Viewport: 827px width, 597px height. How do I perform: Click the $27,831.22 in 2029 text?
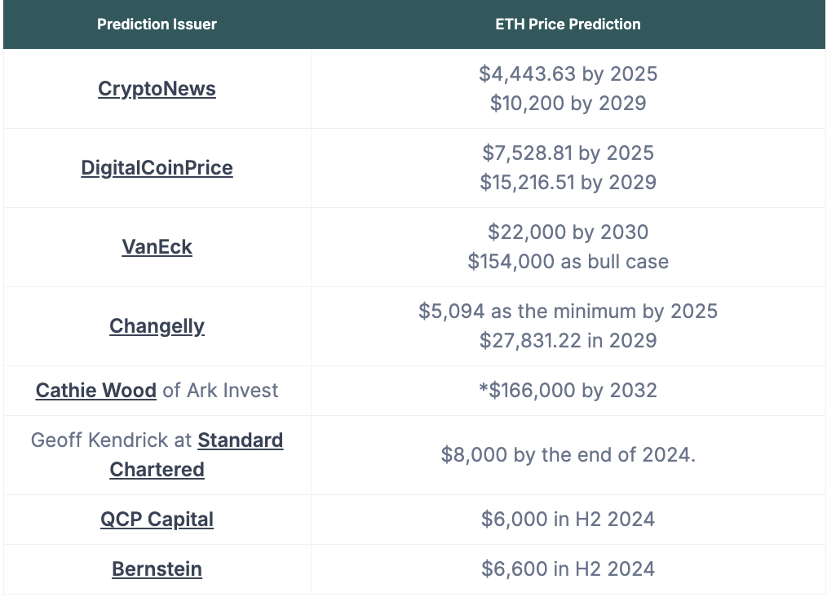(568, 341)
